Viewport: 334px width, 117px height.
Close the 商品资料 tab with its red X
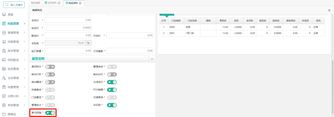(x=80, y=3)
